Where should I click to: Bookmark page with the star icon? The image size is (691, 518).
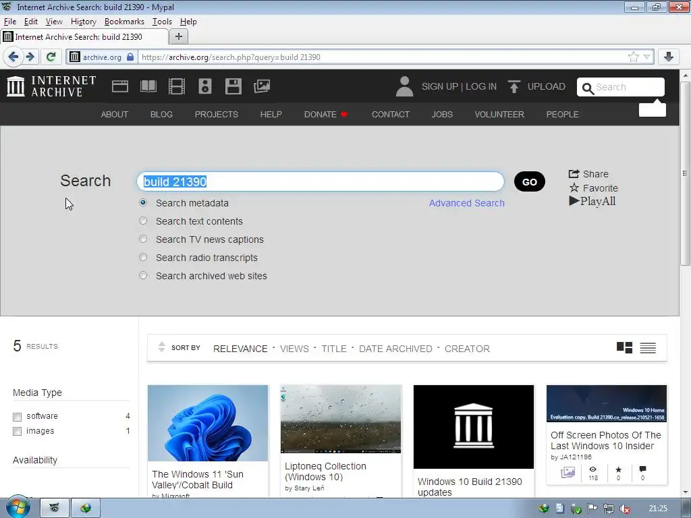pos(633,57)
